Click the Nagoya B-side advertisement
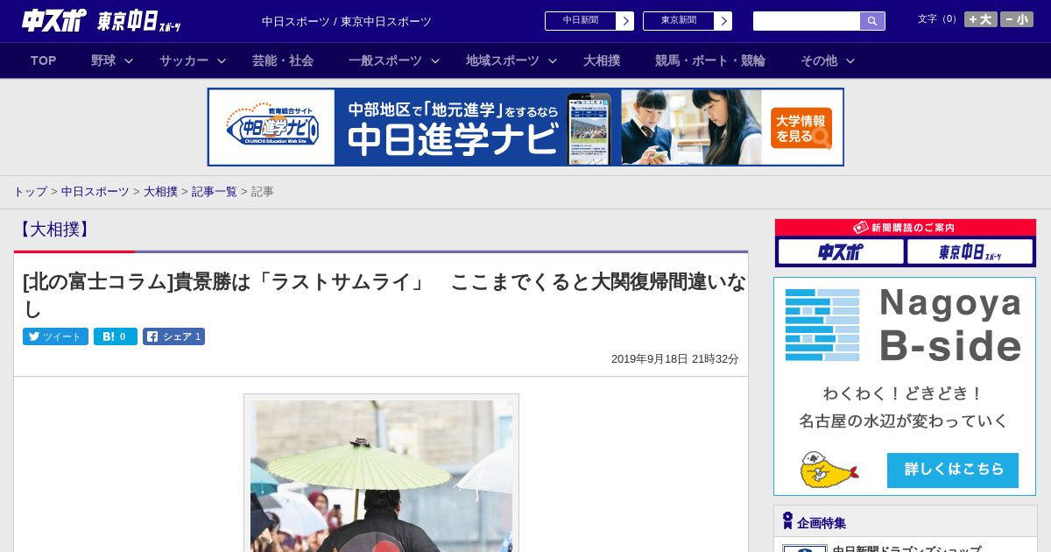The height and width of the screenshot is (552, 1051). coord(905,386)
